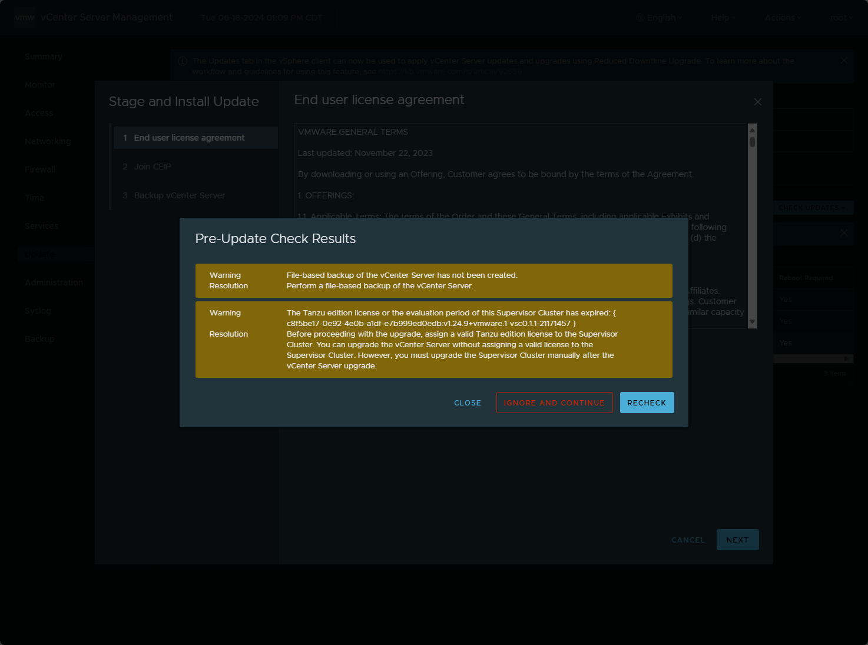Click the Reboot Required column header

pos(806,278)
